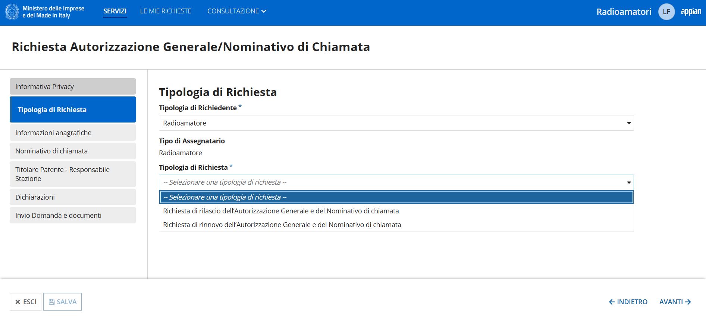Click the page heading Richiesta Autorizzazione Generale
The width and height of the screenshot is (706, 318).
(191, 47)
